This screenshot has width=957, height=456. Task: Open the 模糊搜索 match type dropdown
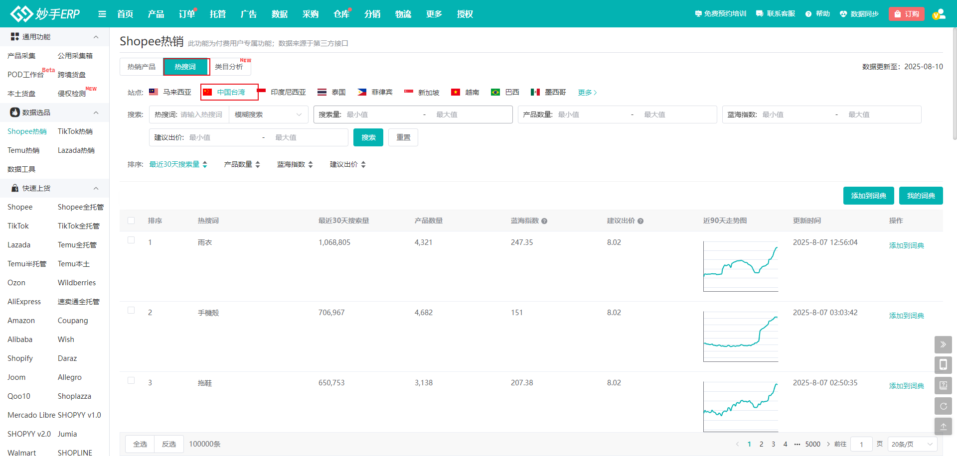click(x=269, y=114)
